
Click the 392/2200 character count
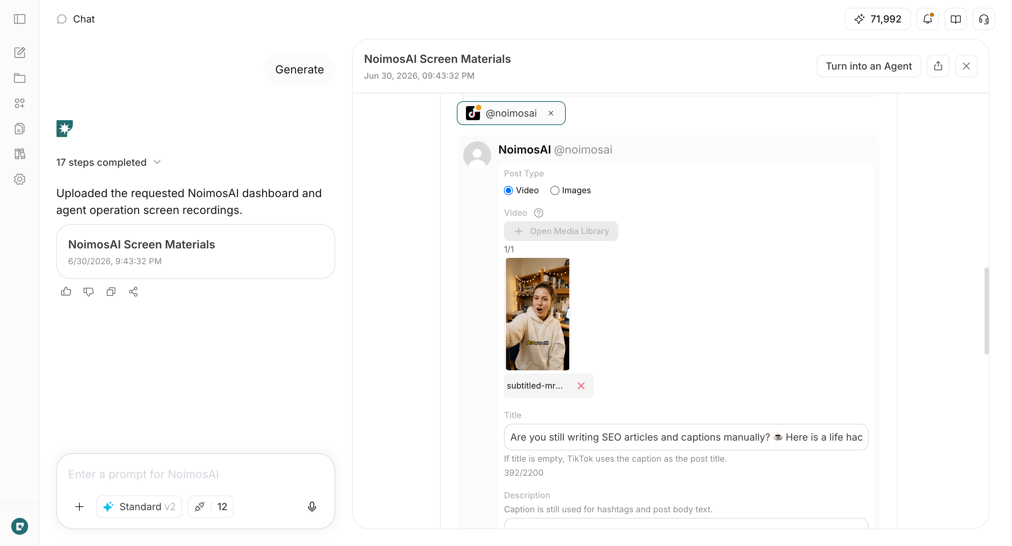pos(524,473)
